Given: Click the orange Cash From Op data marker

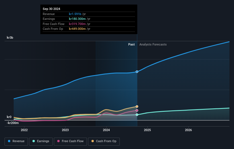Looking at the screenshot, I should point(137,107).
